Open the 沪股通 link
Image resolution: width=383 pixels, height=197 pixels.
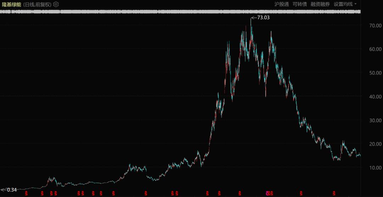click(281, 4)
